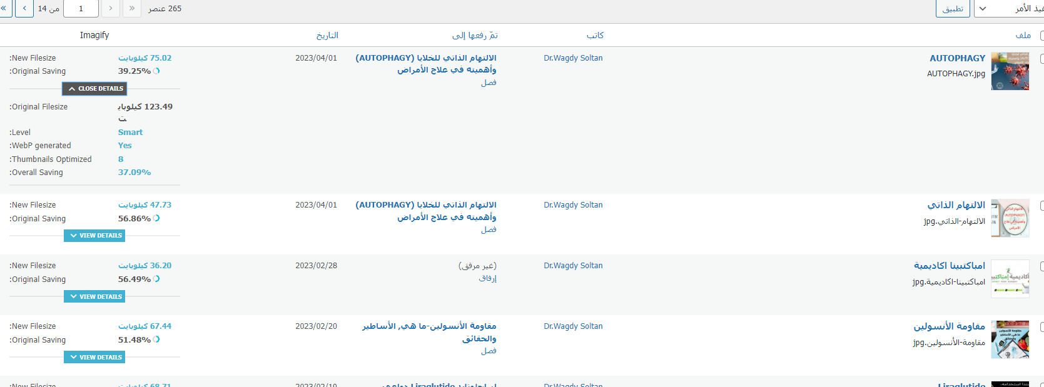Expand View Details for the 47.73 KB file

(94, 236)
